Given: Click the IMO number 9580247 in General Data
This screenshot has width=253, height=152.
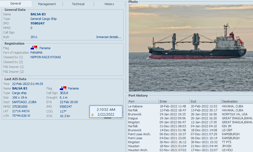Looking at the screenshot, I should [37, 23].
